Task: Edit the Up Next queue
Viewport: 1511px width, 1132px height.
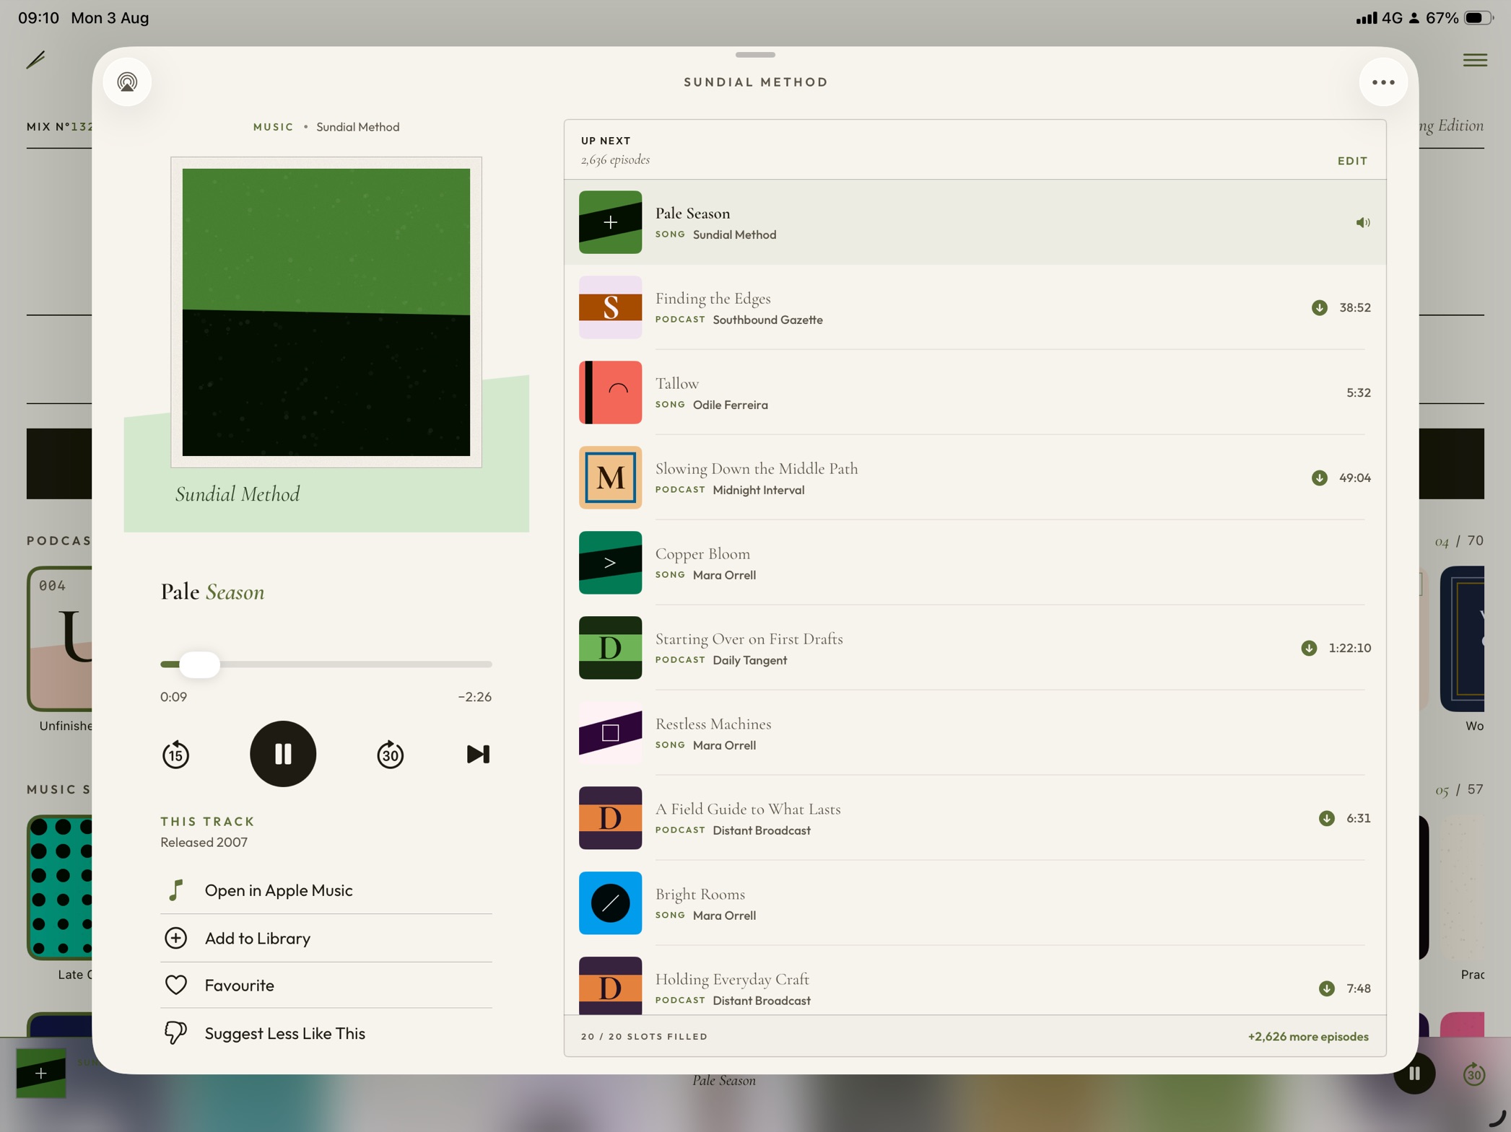Action: [x=1352, y=161]
